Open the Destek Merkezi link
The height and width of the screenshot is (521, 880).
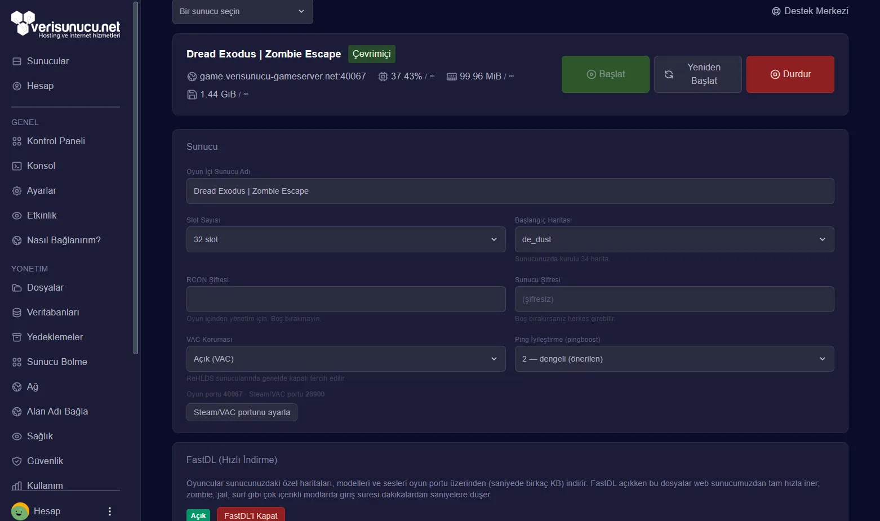point(810,11)
